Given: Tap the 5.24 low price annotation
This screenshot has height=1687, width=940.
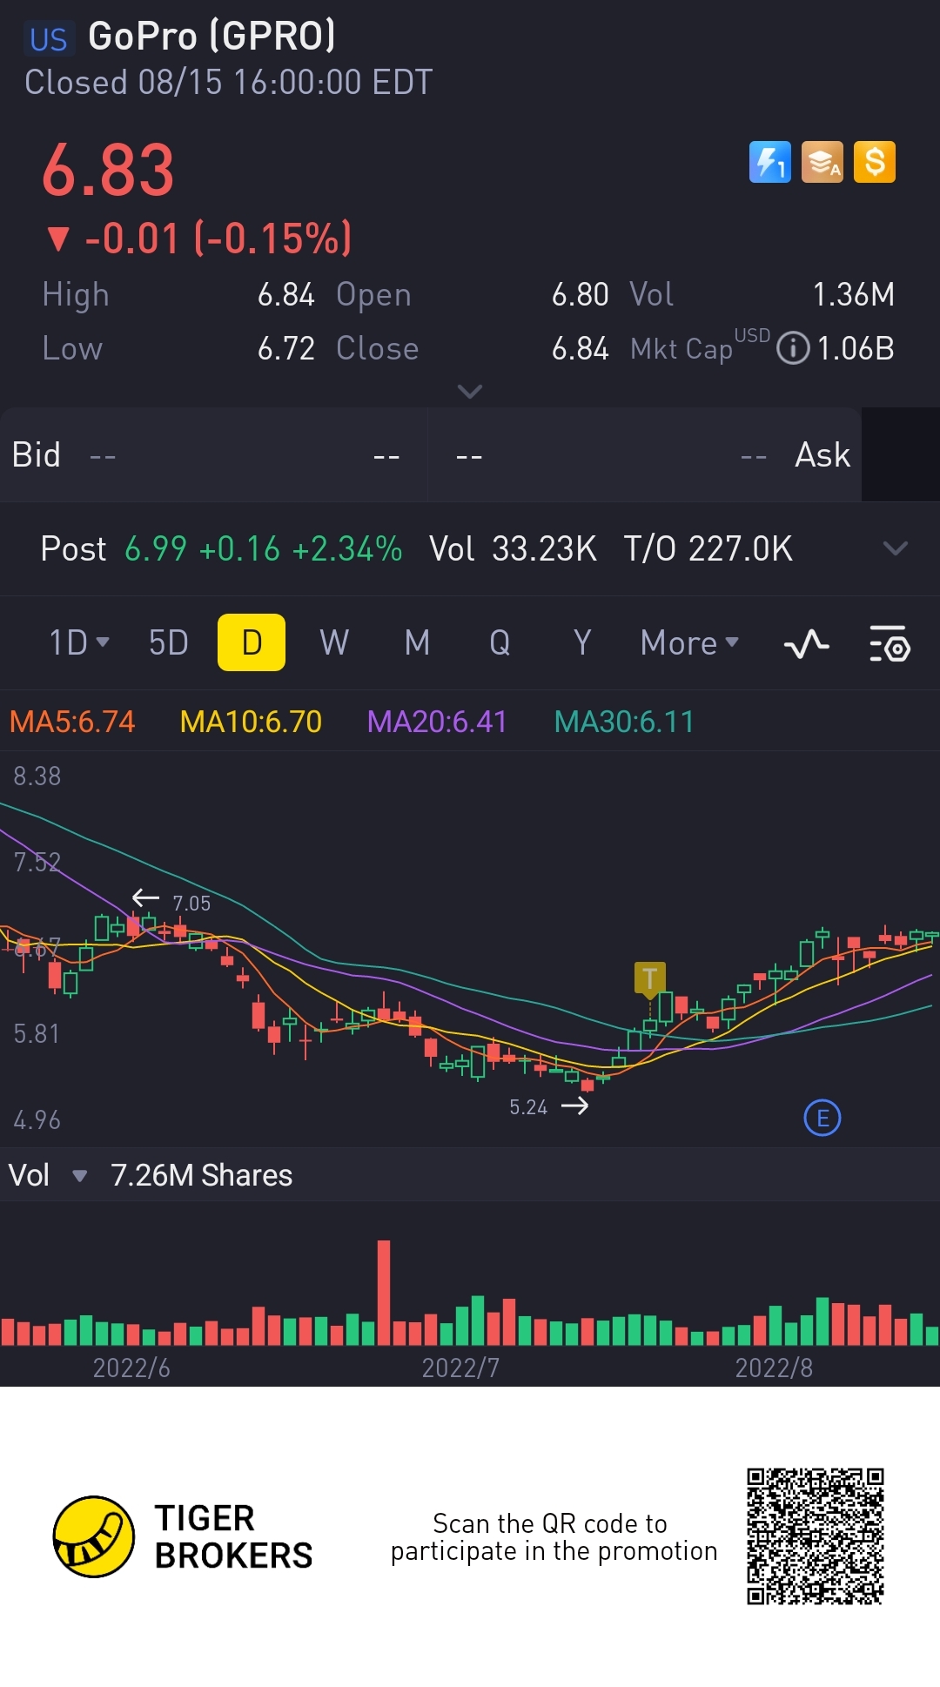Looking at the screenshot, I should pos(528,1107).
